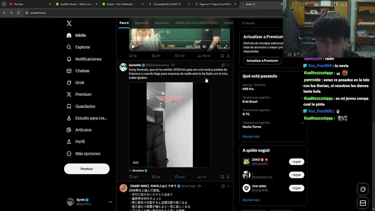Switch to the Bananirou tab
The height and width of the screenshot is (211, 375).
(162, 23)
